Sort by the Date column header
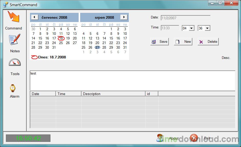 [43, 94]
